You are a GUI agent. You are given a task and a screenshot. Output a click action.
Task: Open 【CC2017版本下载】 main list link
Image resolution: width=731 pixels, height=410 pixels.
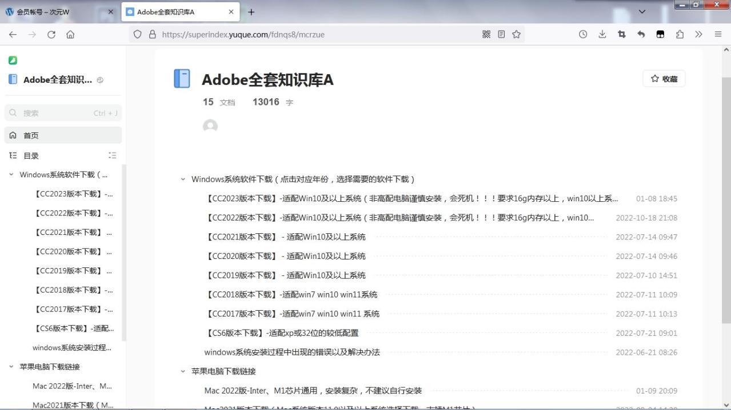[x=292, y=314]
